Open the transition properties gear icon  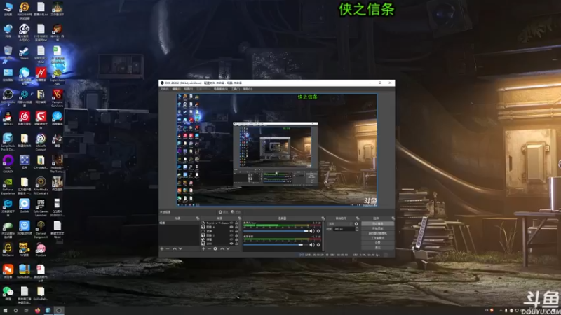tap(356, 224)
